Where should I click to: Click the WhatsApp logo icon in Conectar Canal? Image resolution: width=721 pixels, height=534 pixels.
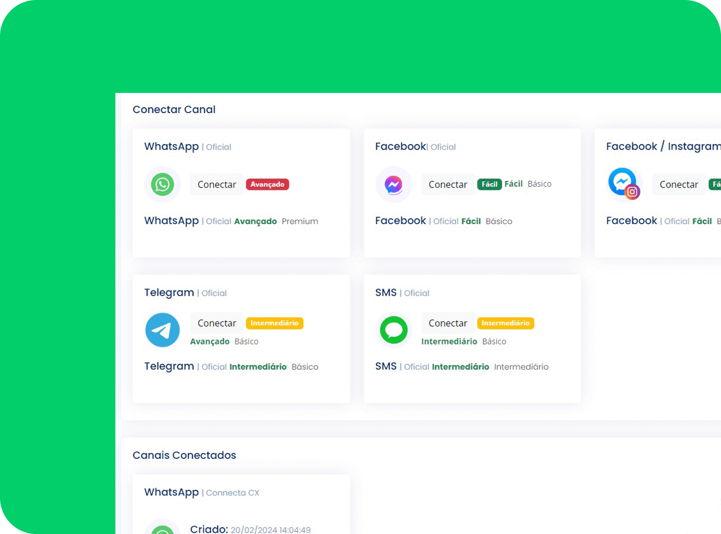point(162,185)
